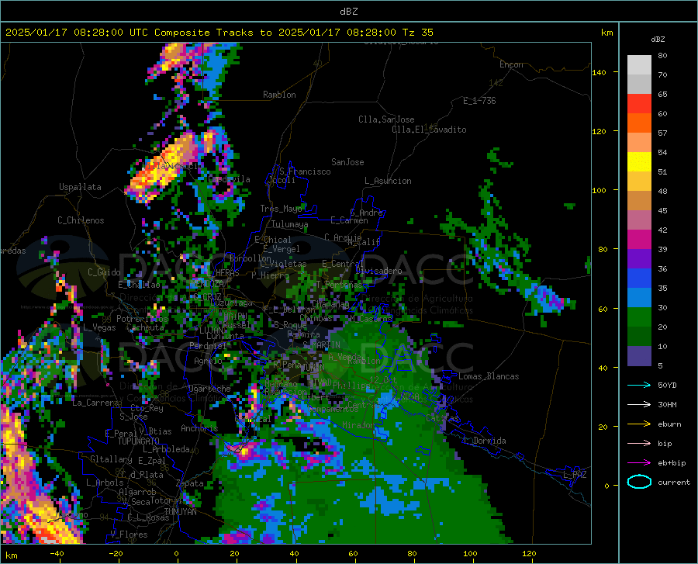Click the pink bip arrow icon
The image size is (698, 564).
(x=639, y=444)
